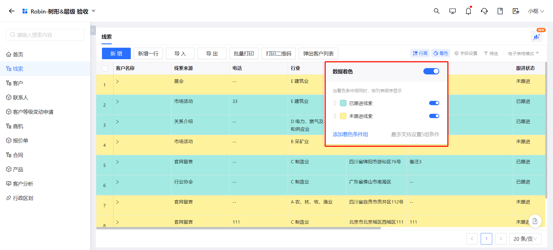Click the 批量打印 button

[244, 53]
